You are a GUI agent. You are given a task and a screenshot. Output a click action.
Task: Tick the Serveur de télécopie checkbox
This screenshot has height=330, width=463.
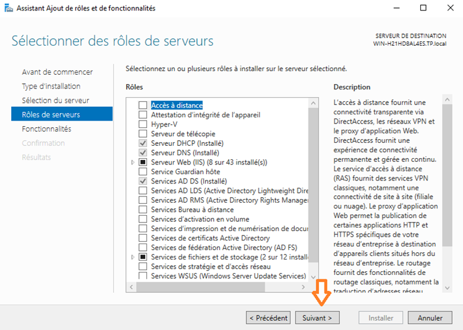click(143, 133)
